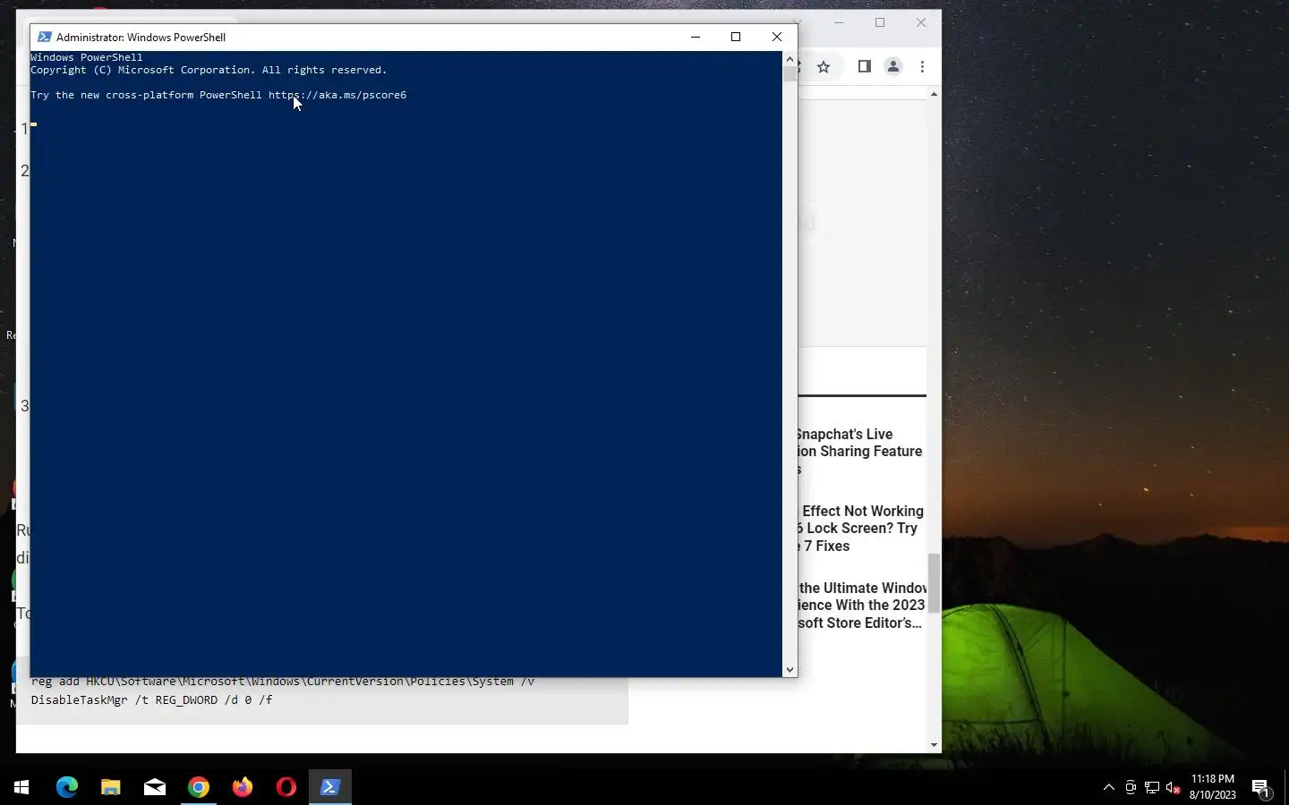Screen dimensions: 1289x805
Task: Click the Meet Now camera tray icon
Action: tap(1131, 787)
